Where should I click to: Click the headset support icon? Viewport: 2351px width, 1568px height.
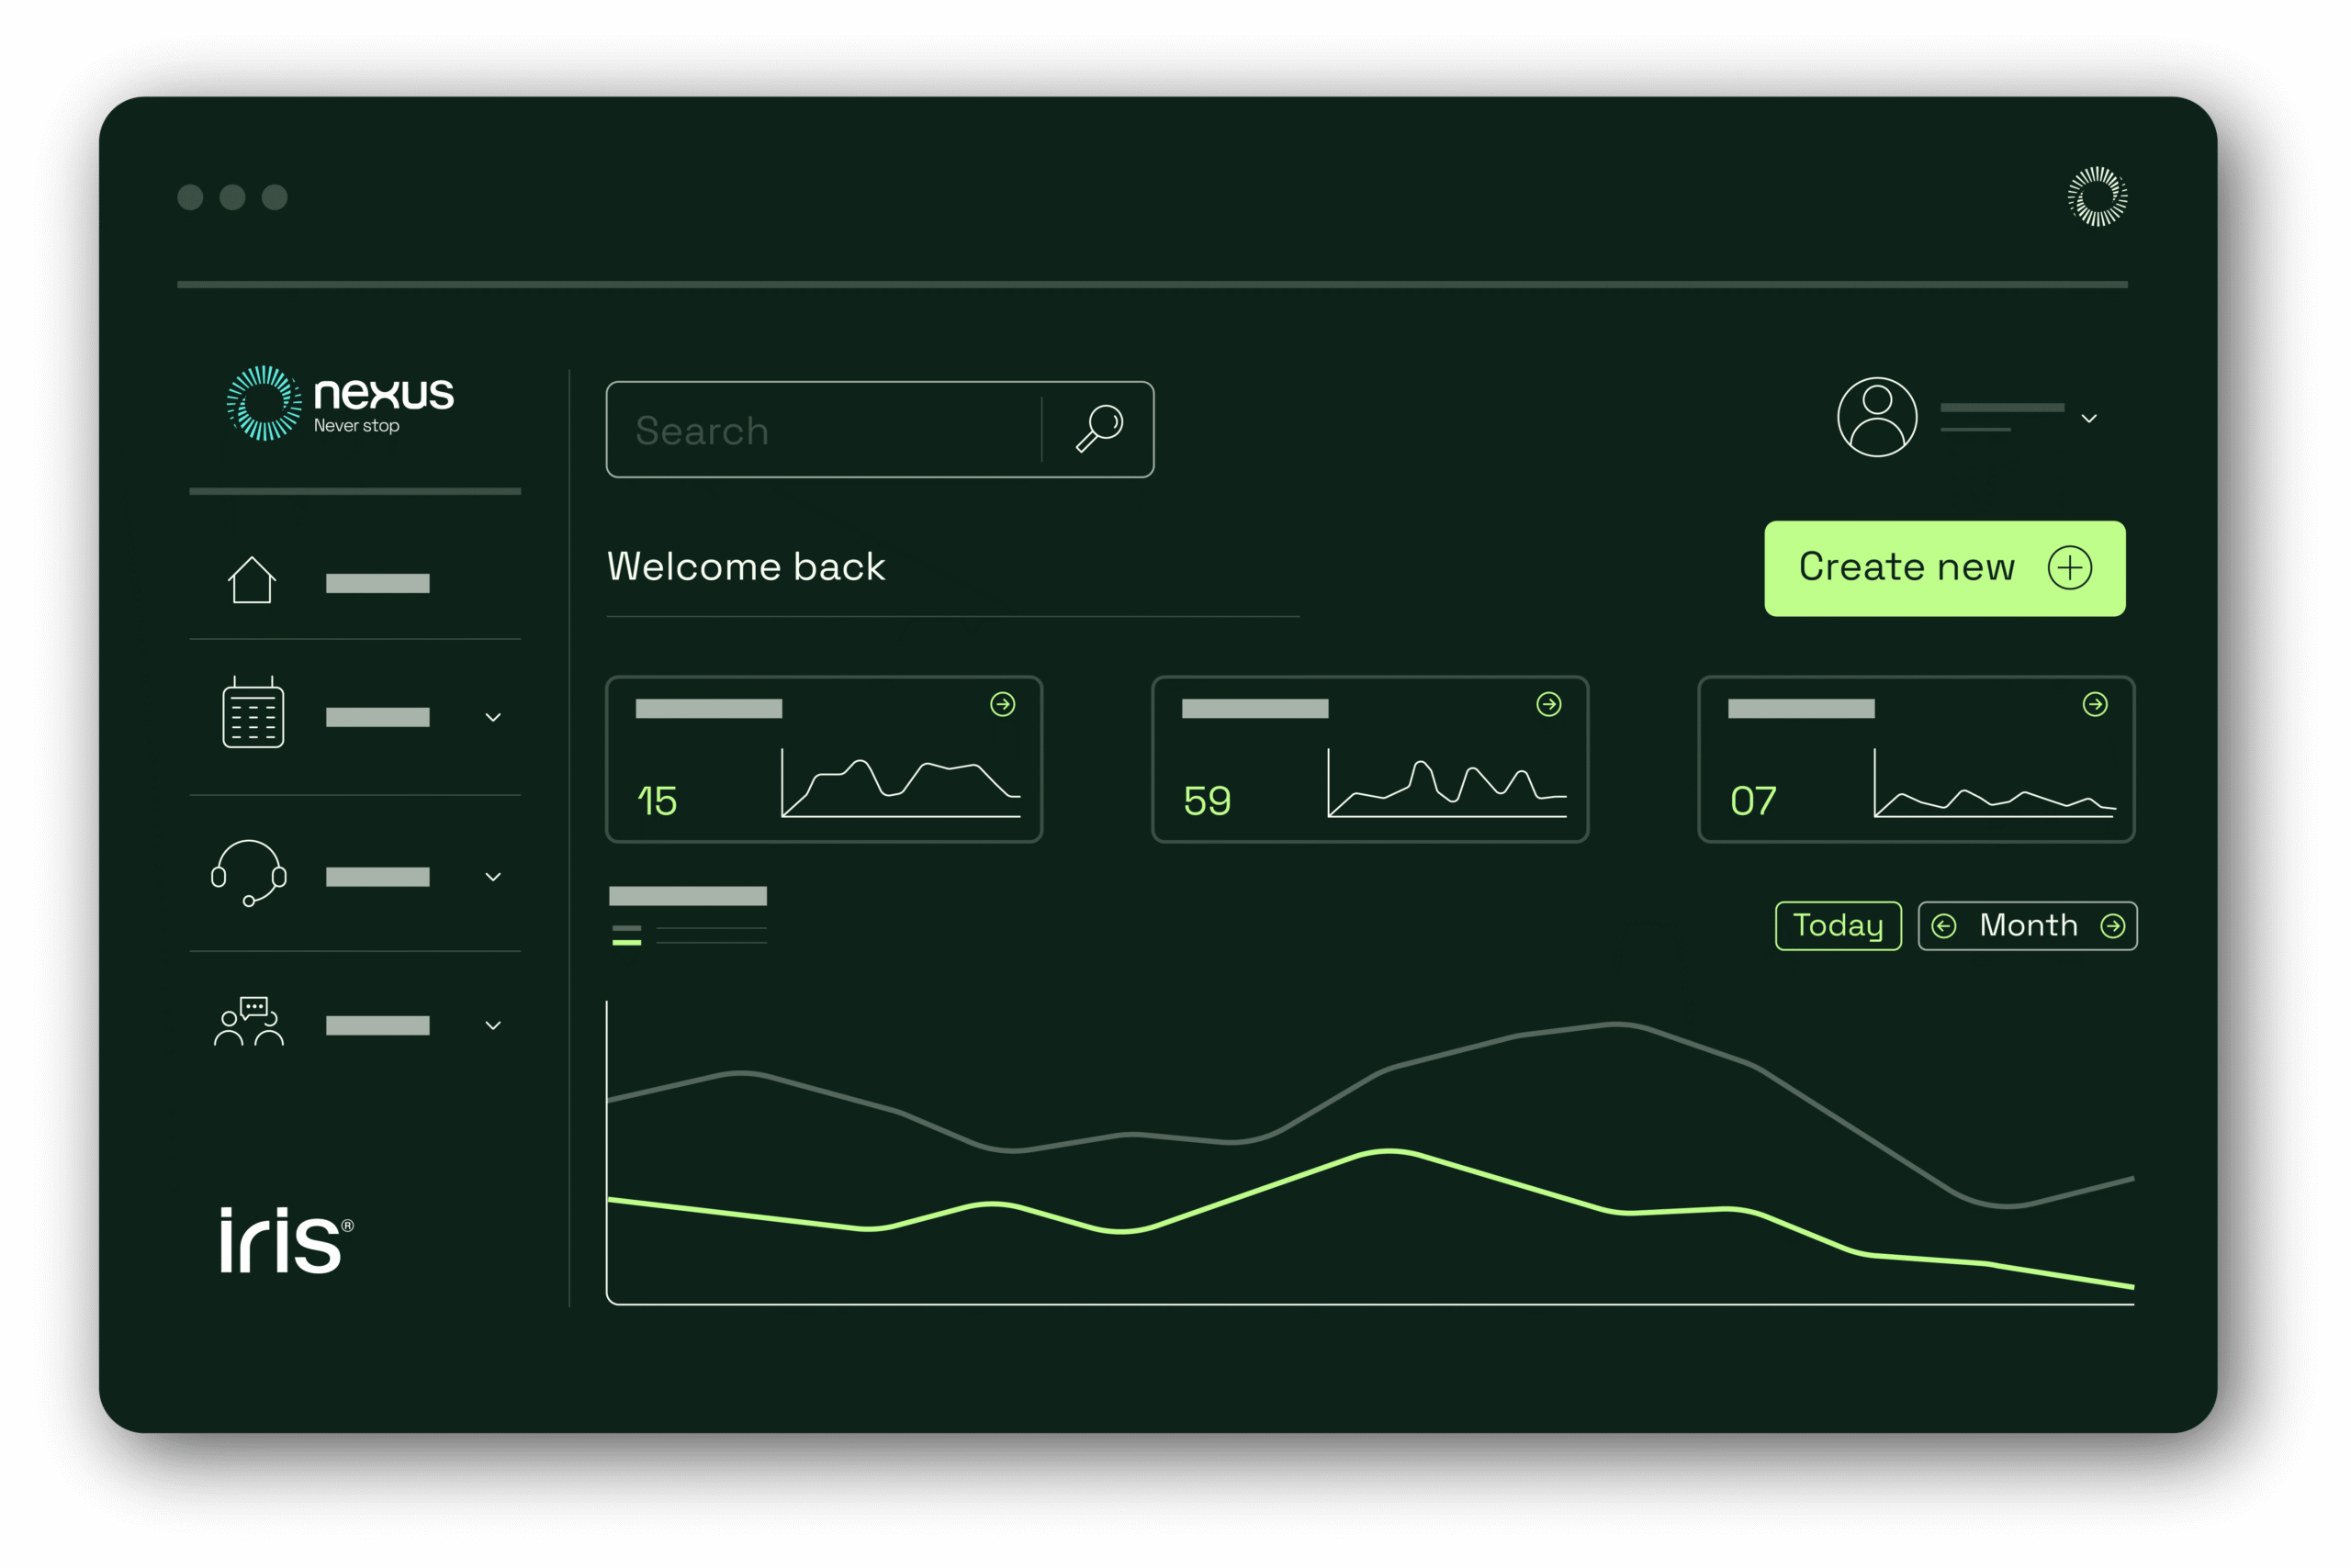[x=249, y=873]
